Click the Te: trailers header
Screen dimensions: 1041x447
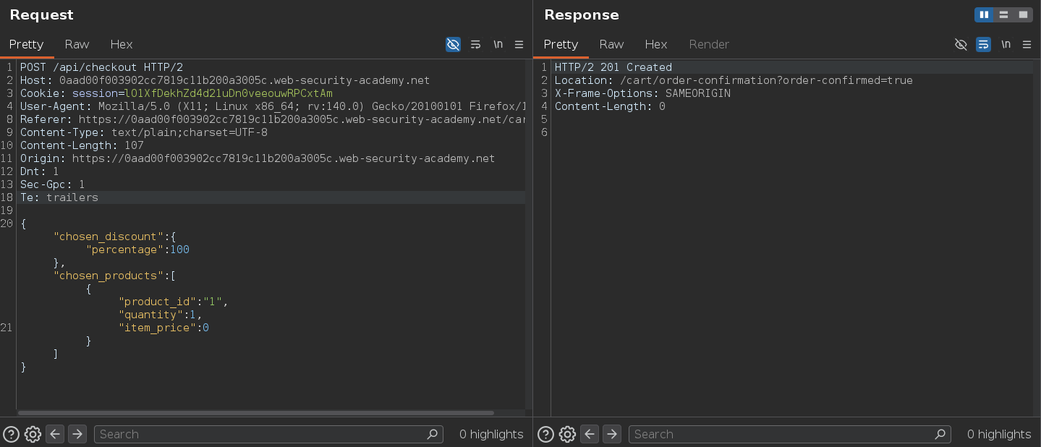pos(59,197)
